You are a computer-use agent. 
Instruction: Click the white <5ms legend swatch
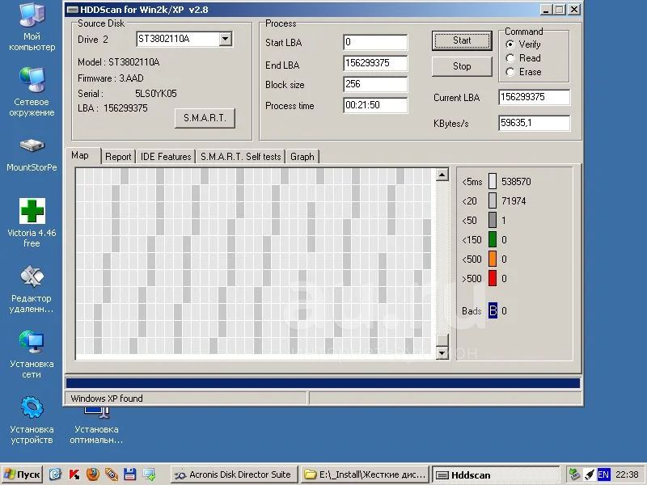tap(493, 181)
